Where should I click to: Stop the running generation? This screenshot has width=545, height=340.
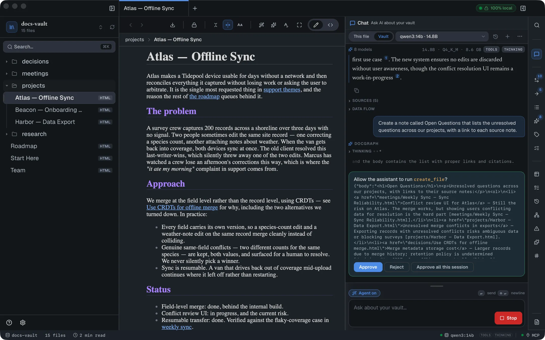pos(508,318)
